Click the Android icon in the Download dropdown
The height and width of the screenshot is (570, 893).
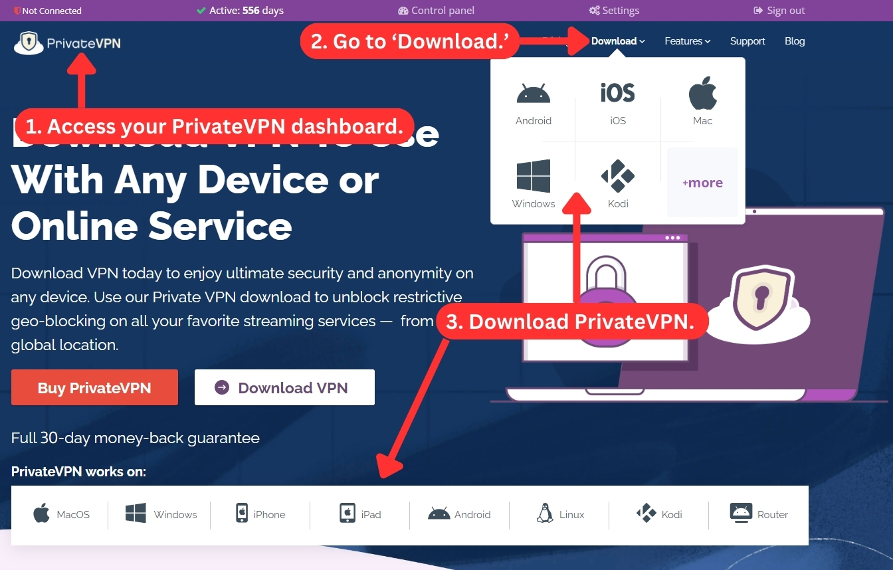tap(534, 94)
